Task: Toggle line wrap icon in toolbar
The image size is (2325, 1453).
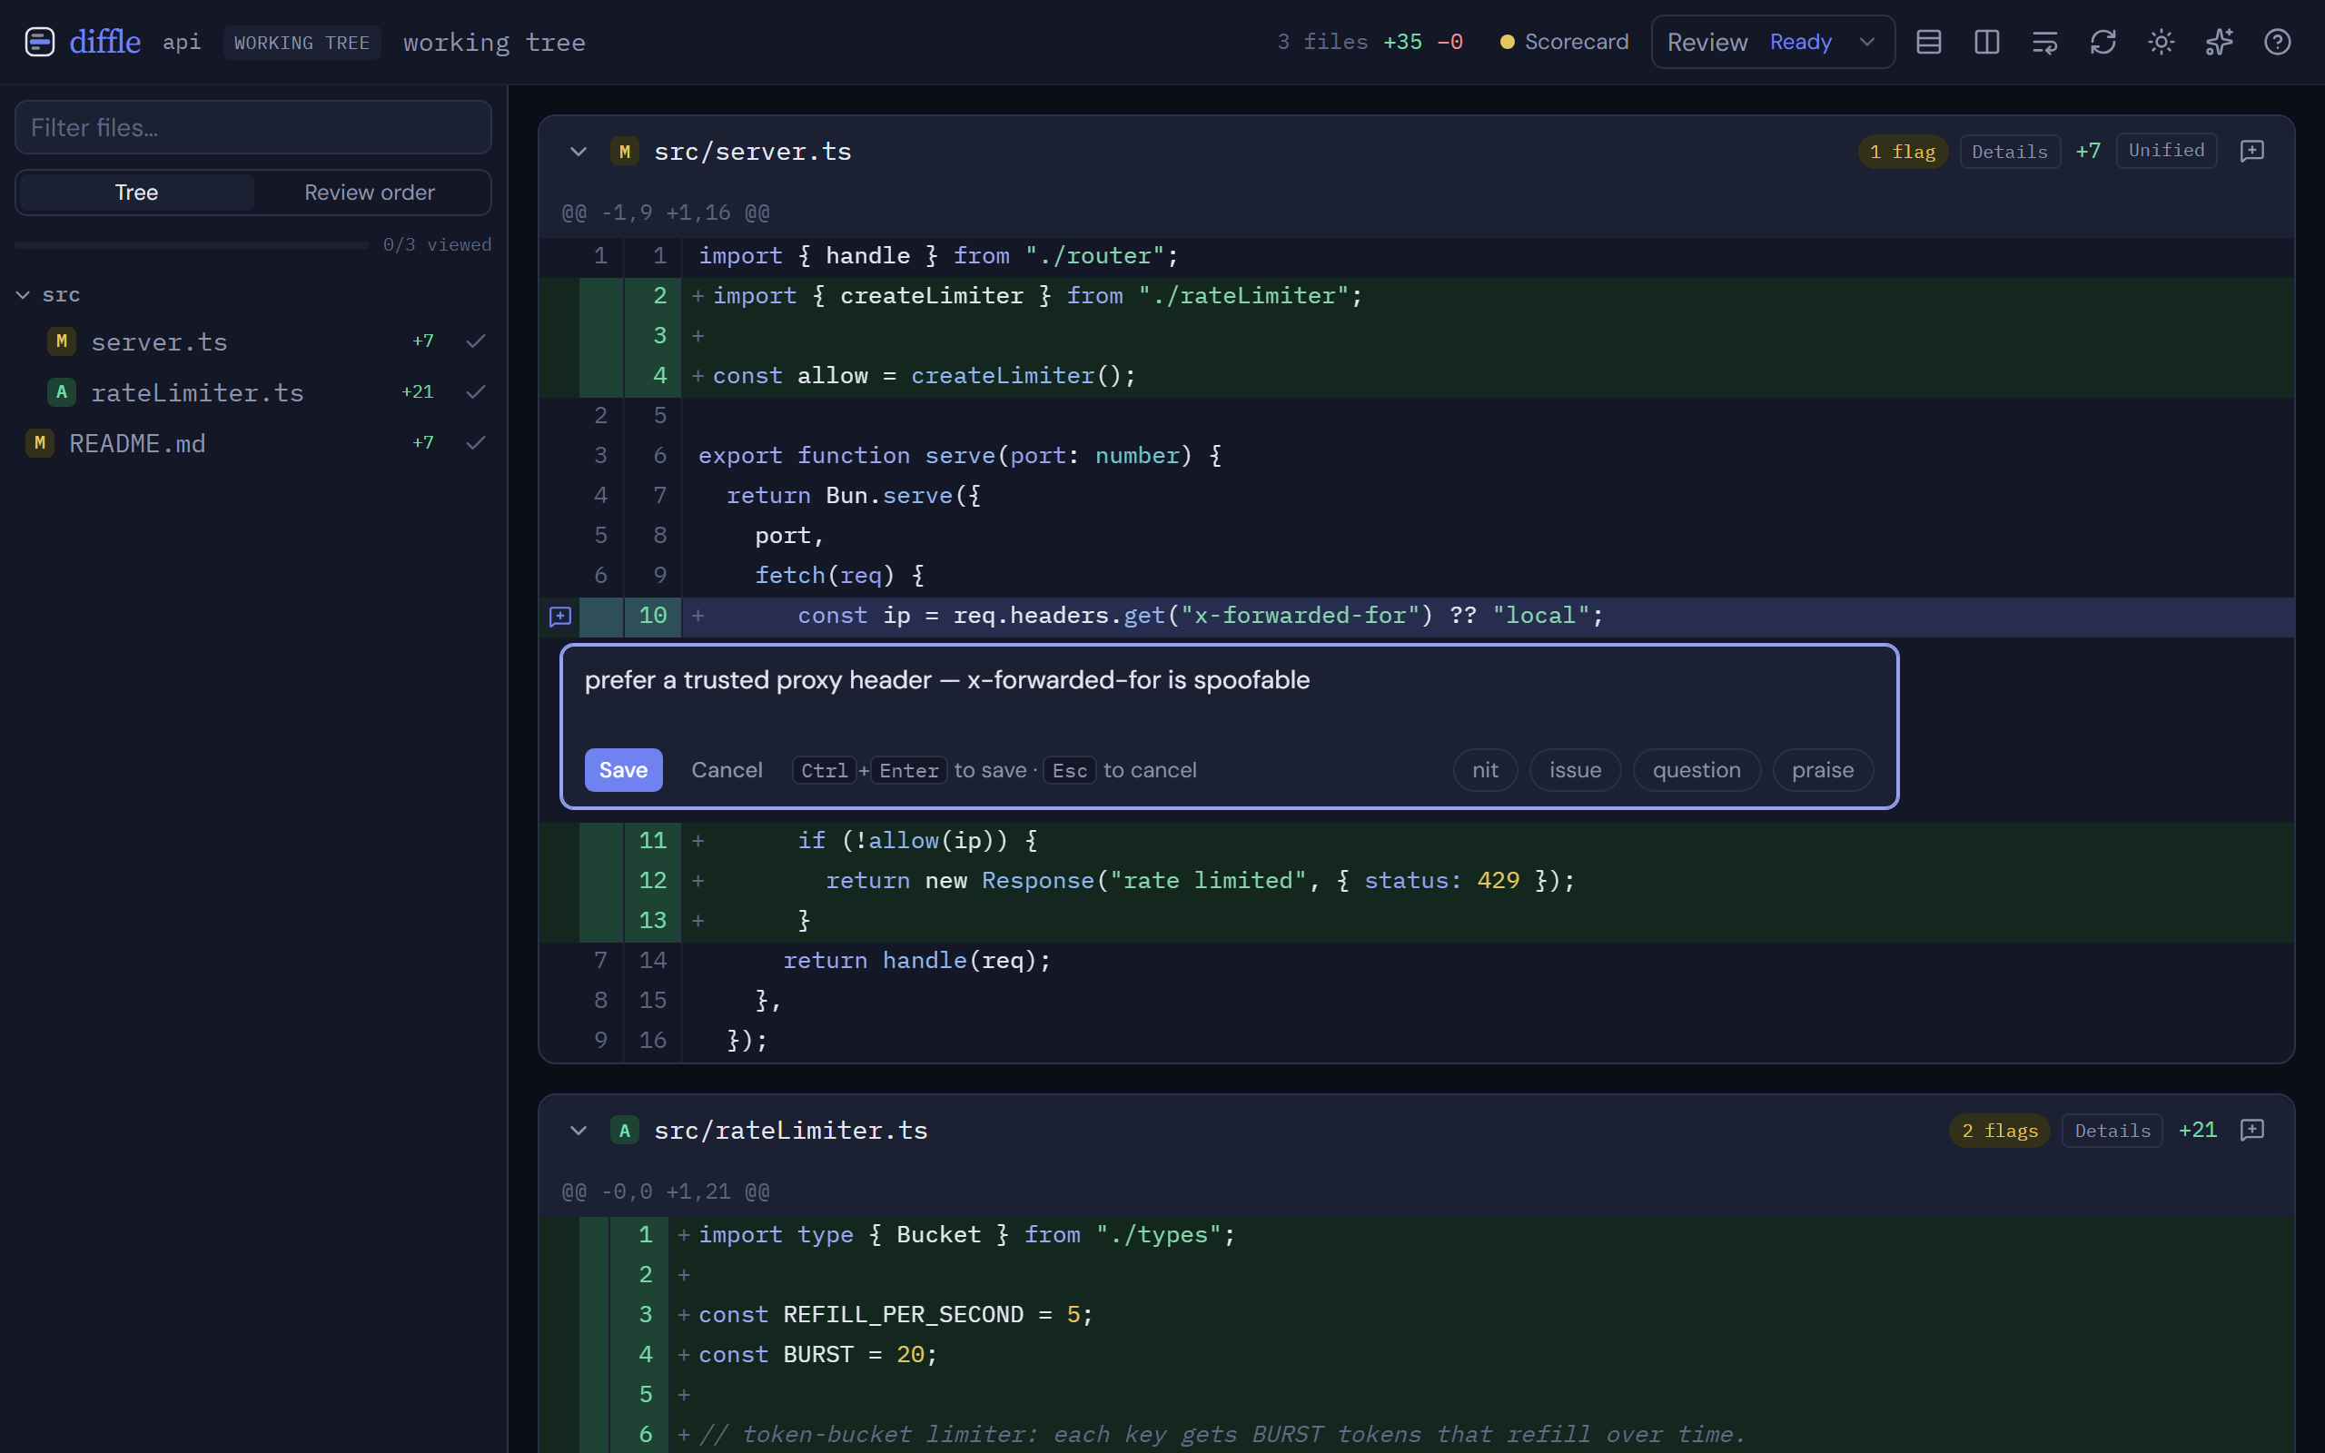Action: [x=2044, y=43]
